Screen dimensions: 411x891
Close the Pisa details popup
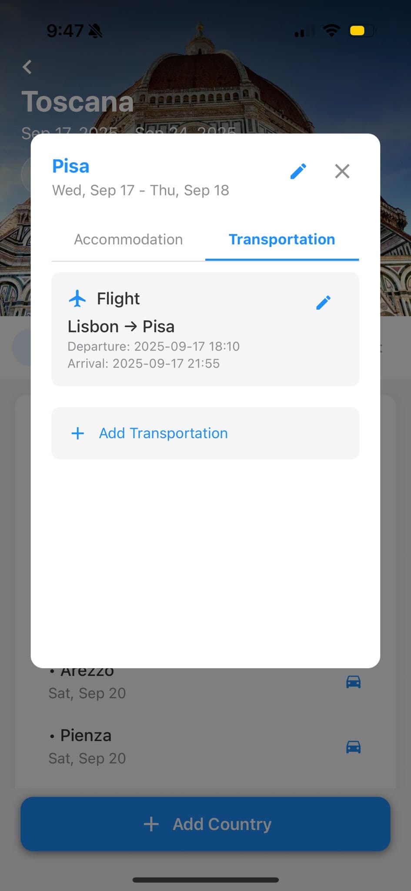click(342, 171)
